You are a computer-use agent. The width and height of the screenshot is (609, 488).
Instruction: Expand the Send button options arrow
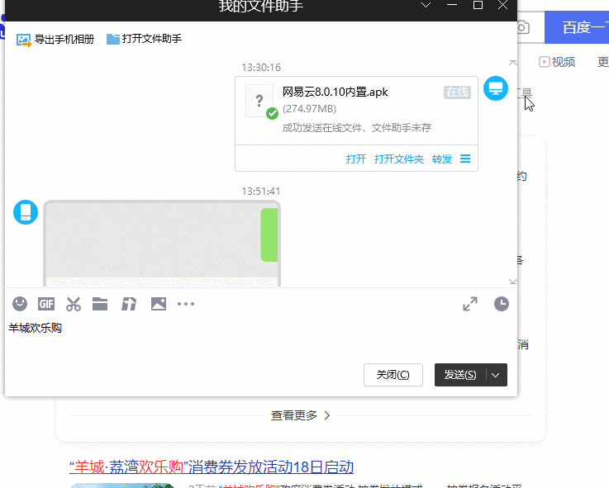click(496, 375)
